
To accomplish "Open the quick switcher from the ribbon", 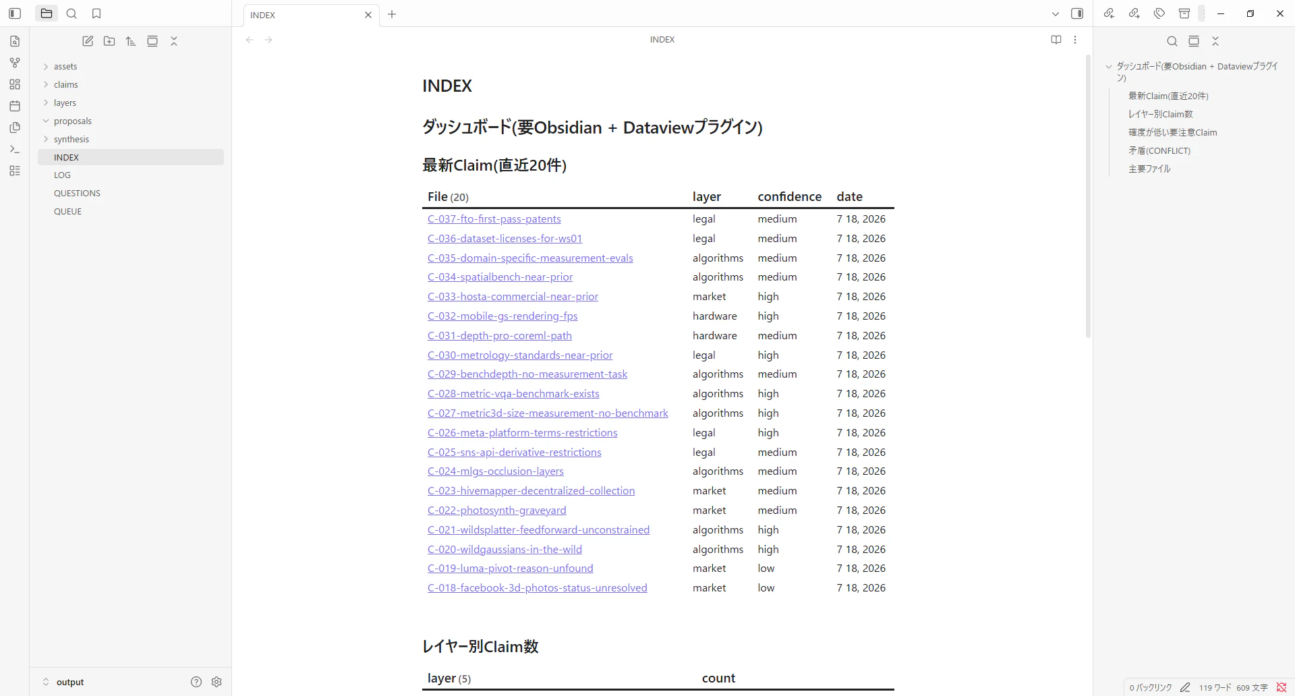I will 15,41.
